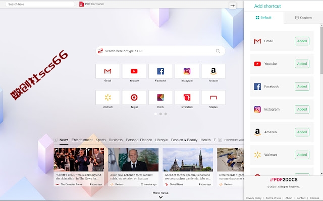
Task: Toggle the Added button for Youtube
Action: (x=302, y=64)
